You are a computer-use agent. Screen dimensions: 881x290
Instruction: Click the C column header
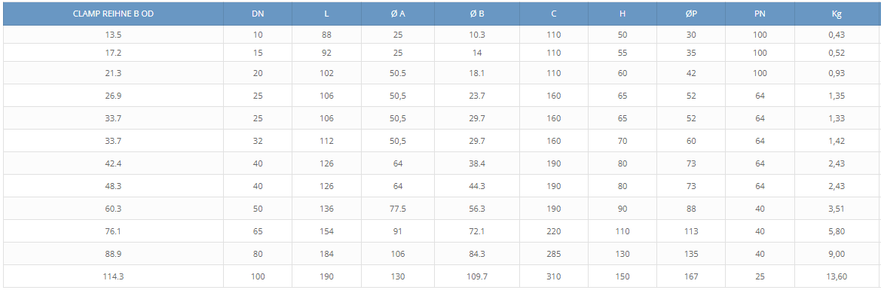[x=554, y=14]
